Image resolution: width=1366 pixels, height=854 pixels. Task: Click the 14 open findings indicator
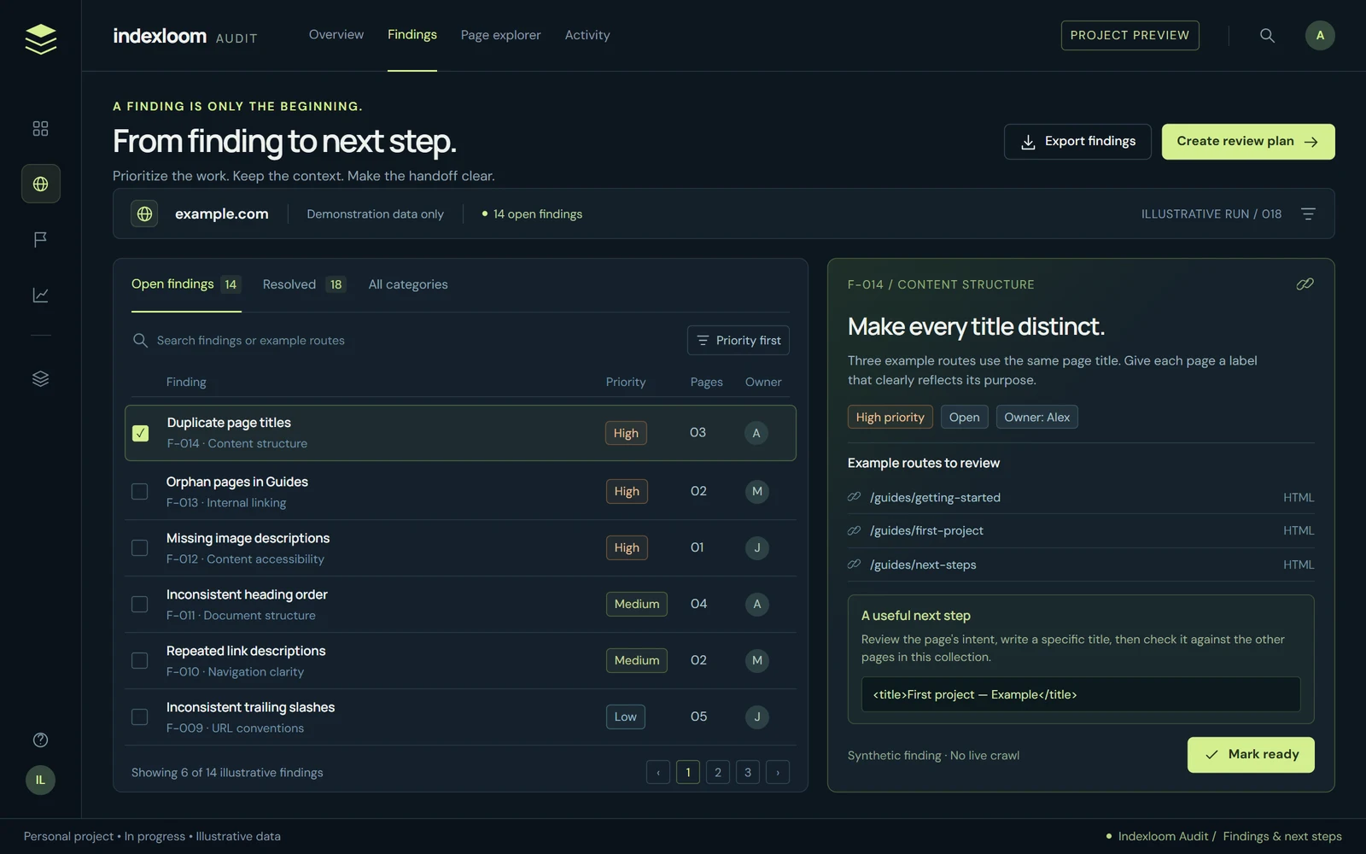pos(532,213)
